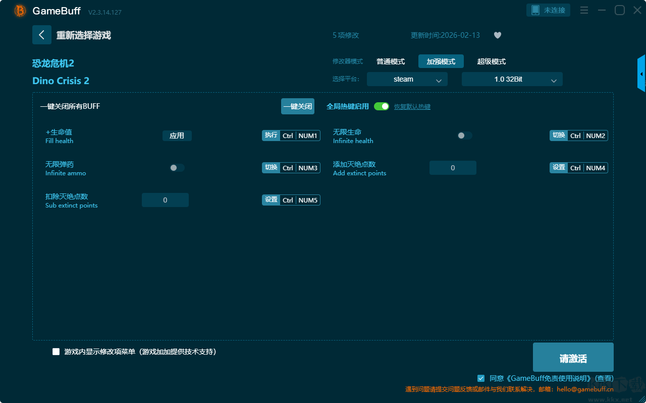Switch to 普通模式 normal mode
Image resolution: width=646 pixels, height=403 pixels.
click(390, 61)
